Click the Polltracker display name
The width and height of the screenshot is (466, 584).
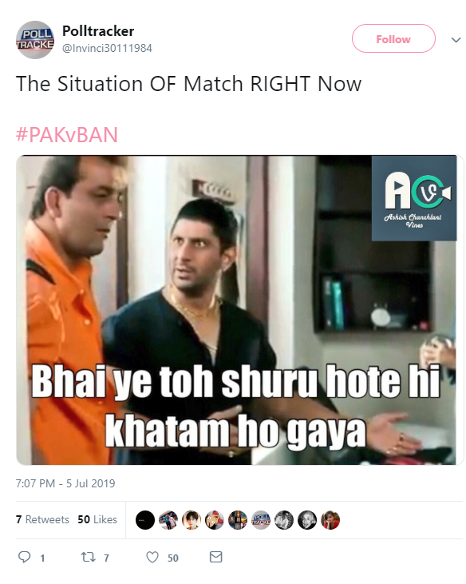click(98, 31)
